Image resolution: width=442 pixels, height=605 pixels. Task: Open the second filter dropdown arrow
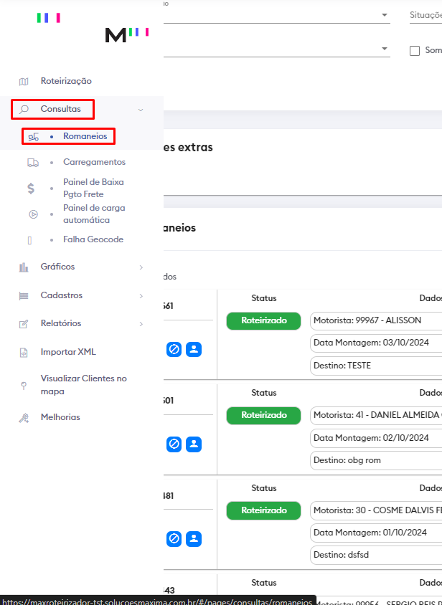pyautogui.click(x=385, y=49)
